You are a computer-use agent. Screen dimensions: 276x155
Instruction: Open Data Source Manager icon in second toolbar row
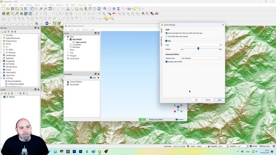tap(3, 13)
